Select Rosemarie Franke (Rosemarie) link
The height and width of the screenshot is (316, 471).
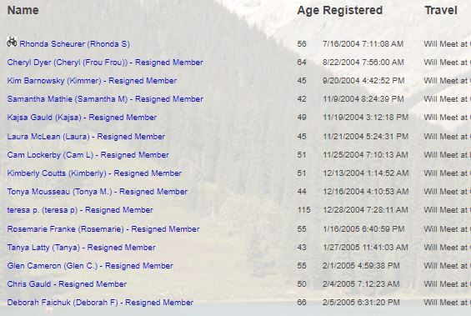[103, 229]
